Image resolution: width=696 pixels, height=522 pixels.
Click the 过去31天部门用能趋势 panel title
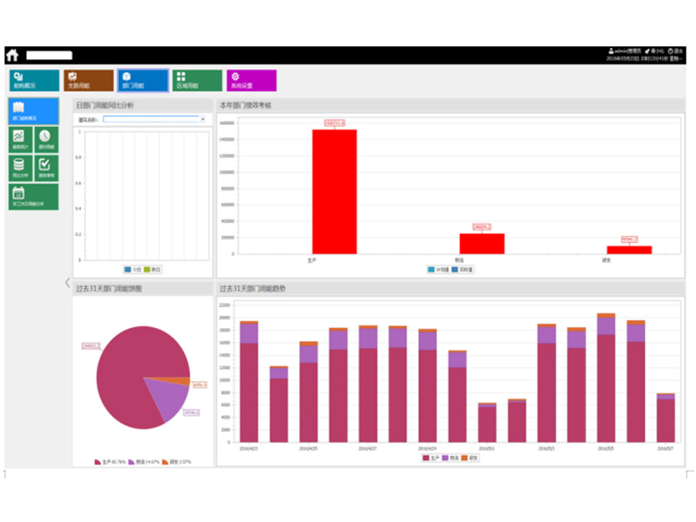pos(252,289)
